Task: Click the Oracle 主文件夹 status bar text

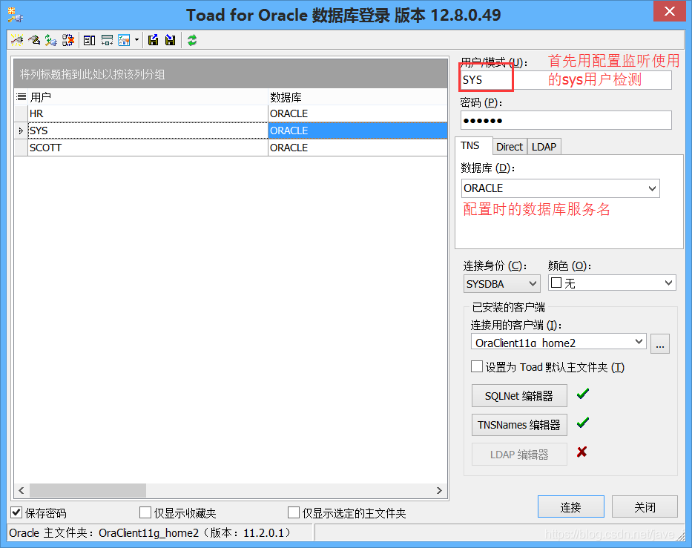Action: (151, 532)
